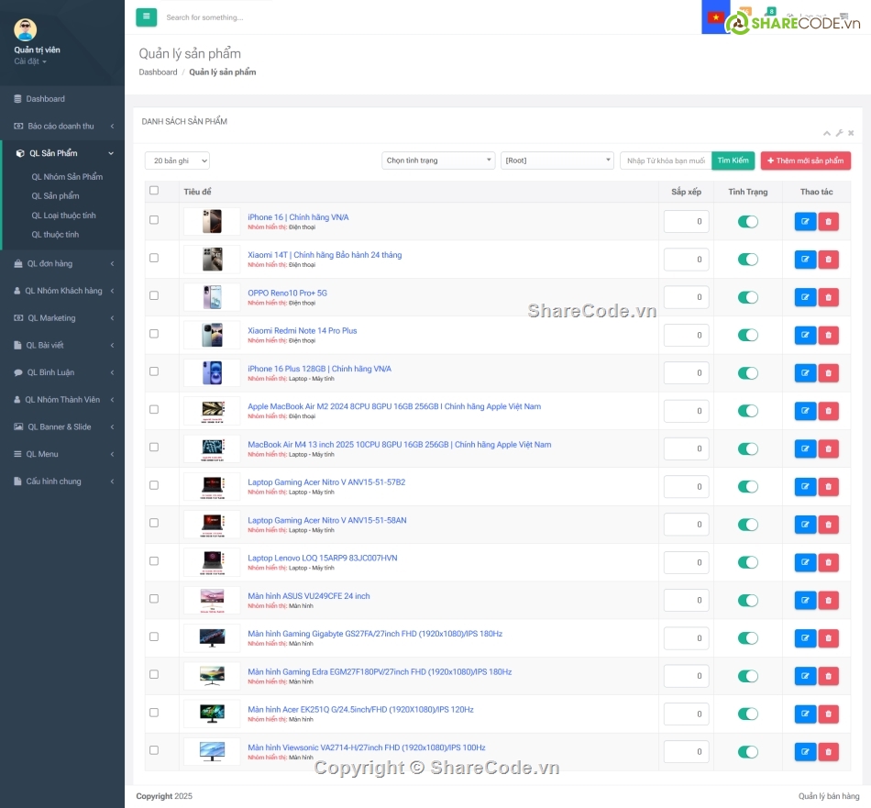Viewport: 871px width, 808px height.
Task: Edit the iPhone 16 Plus 128GB product
Action: (805, 373)
